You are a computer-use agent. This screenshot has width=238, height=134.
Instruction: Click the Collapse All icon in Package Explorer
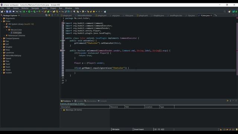pos(46,15)
